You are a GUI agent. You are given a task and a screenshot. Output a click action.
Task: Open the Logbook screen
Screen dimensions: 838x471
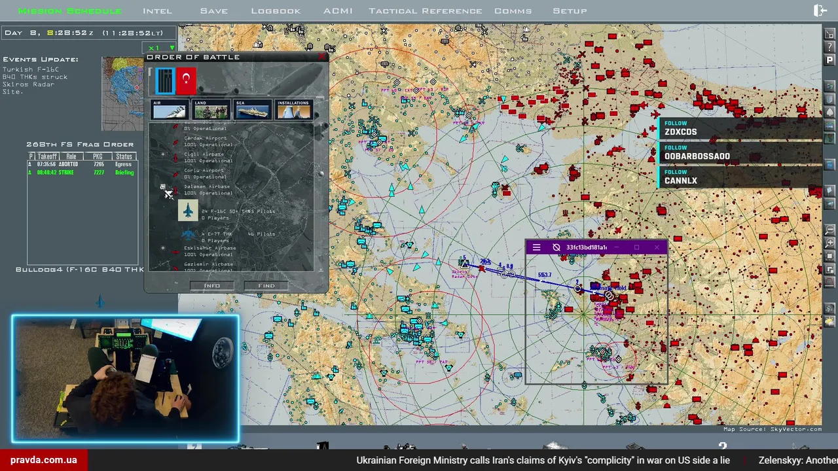[276, 11]
